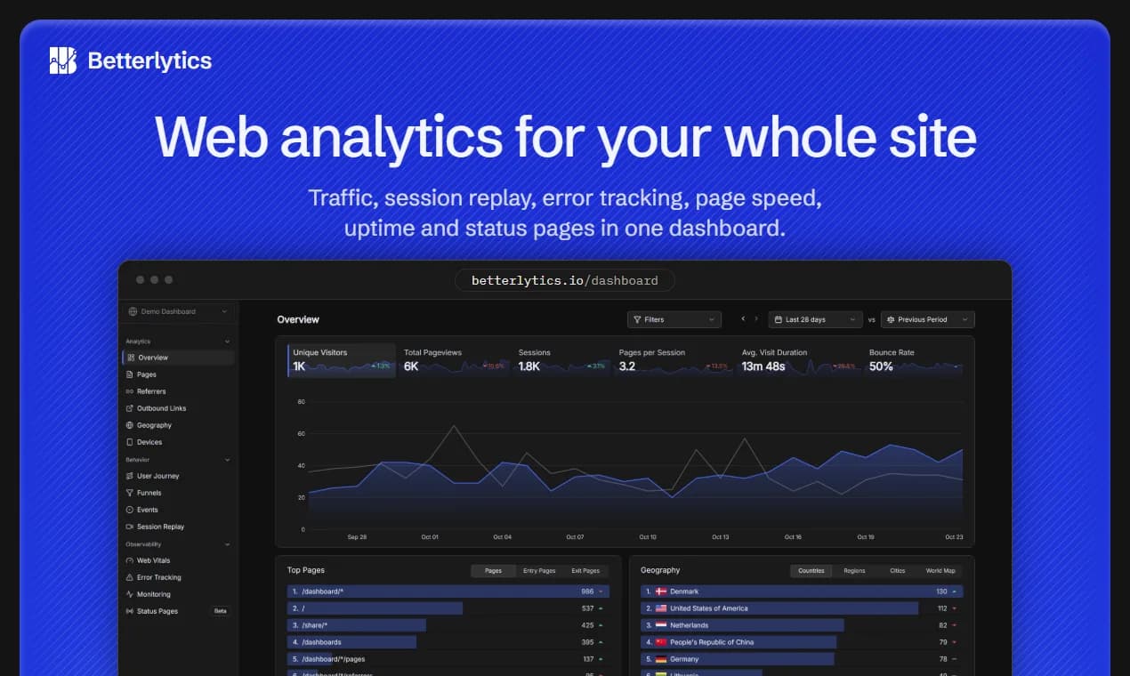Viewport: 1130px width, 676px height.
Task: Select the Pages per Session metric card
Action: click(x=674, y=360)
